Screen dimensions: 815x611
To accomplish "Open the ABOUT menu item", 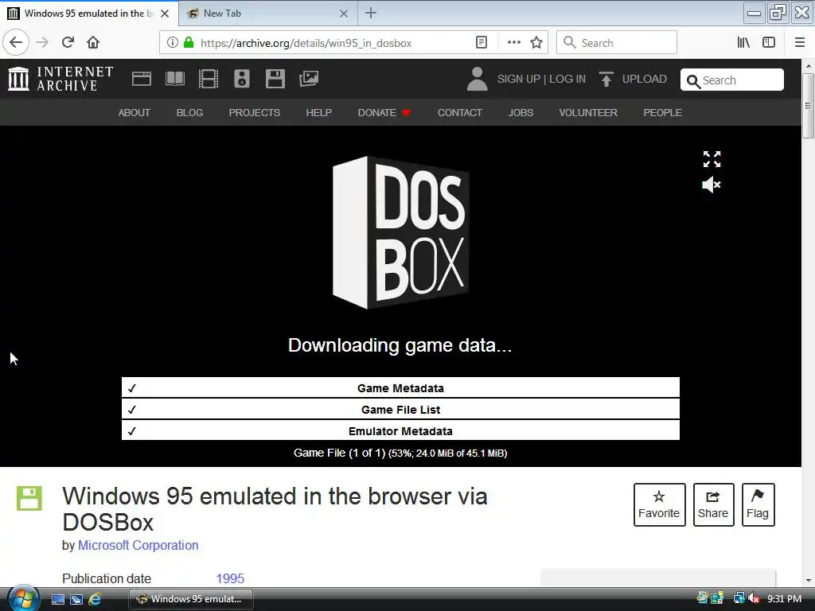I will point(134,113).
